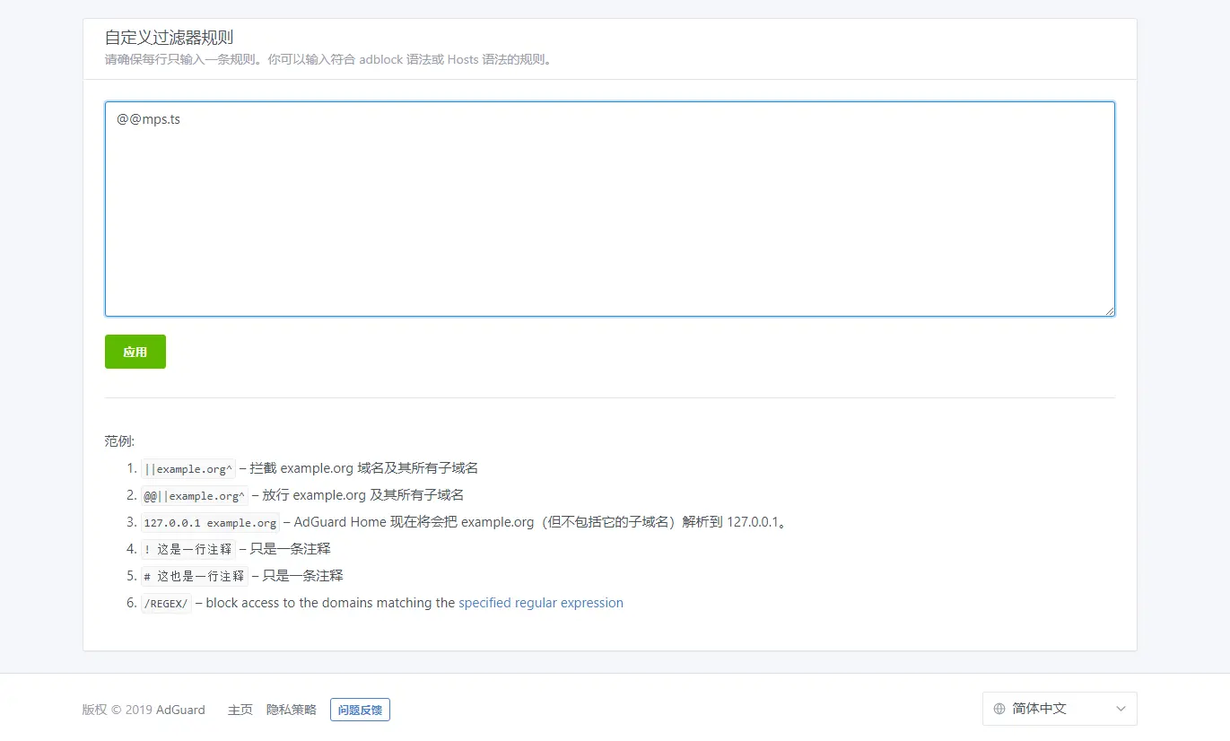Click the '# 这也是一行注释' example code
This screenshot has height=741, width=1230.
click(195, 576)
